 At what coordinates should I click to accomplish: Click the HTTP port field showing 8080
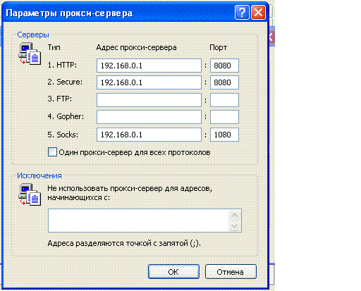(224, 66)
